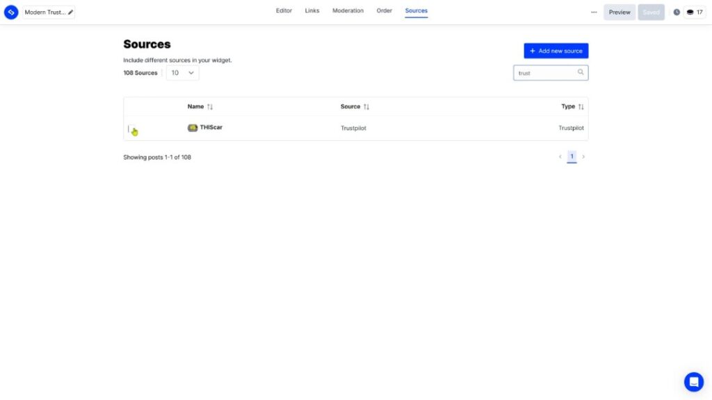The width and height of the screenshot is (712, 400).
Task: Open the widget editor via the app logo
Action: tap(10, 11)
